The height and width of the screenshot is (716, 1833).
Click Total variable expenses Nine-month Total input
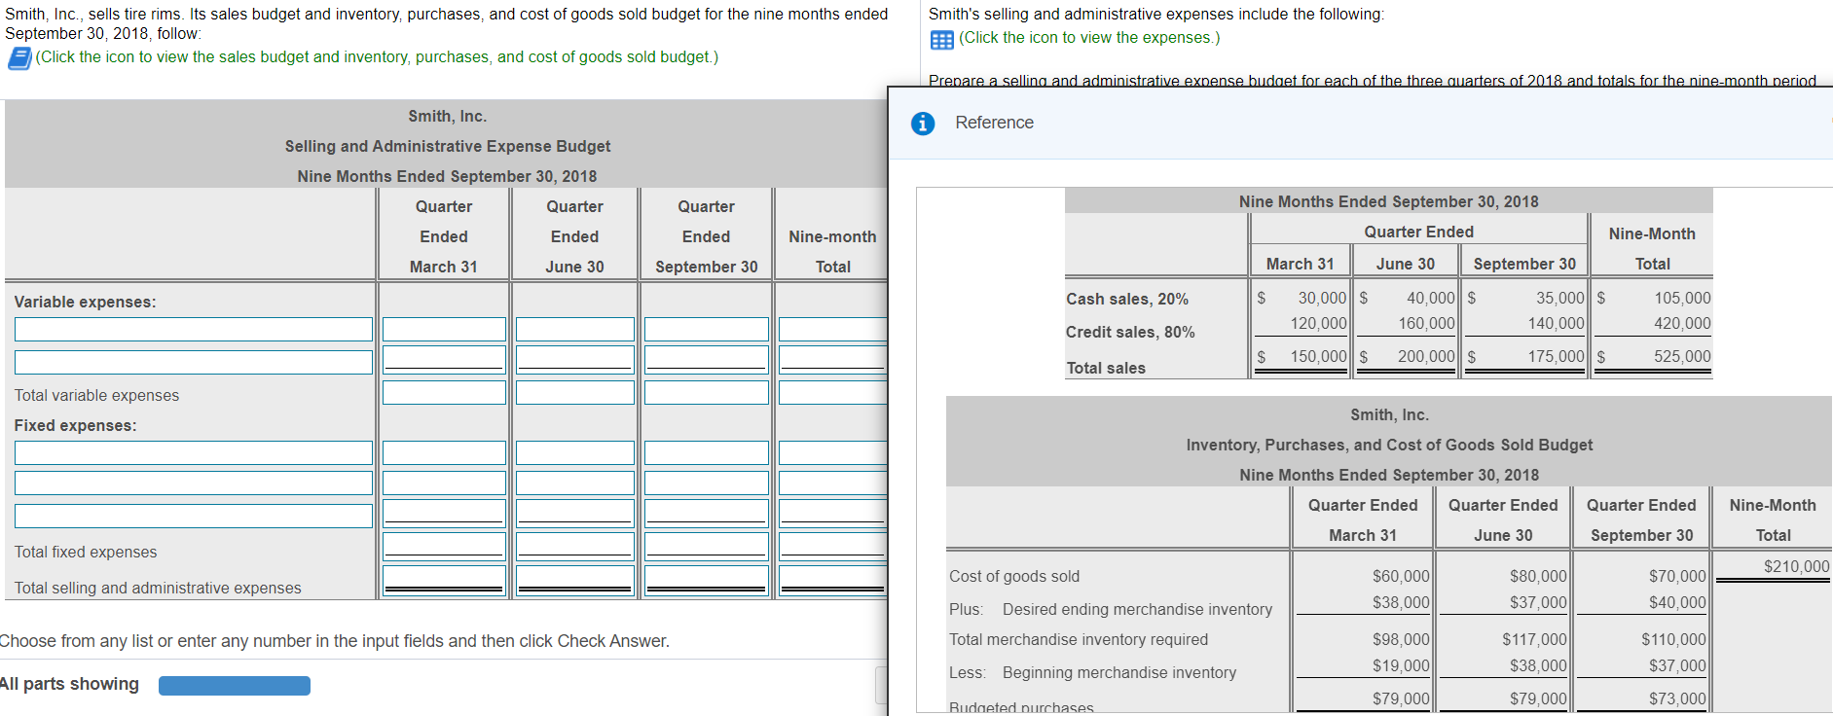tap(833, 392)
